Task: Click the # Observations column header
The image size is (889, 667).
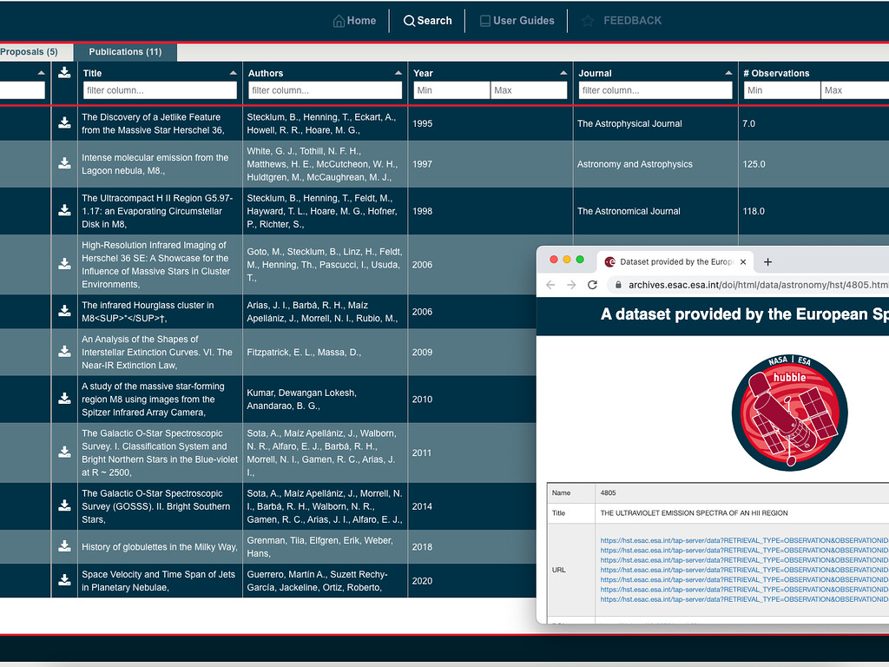Action: click(x=776, y=73)
